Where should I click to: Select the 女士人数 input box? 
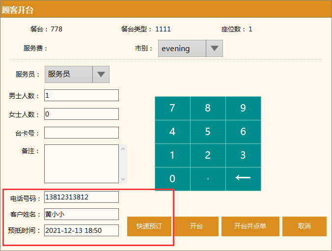[82, 114]
